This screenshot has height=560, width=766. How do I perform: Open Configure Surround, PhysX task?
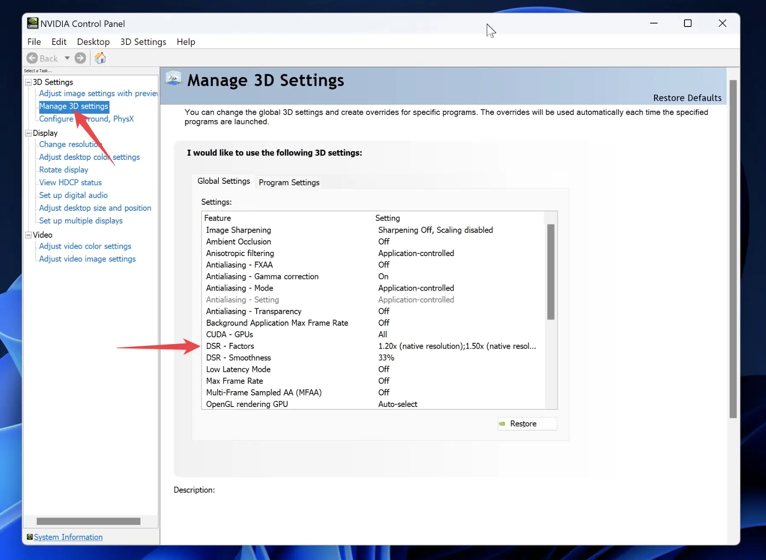(x=86, y=119)
